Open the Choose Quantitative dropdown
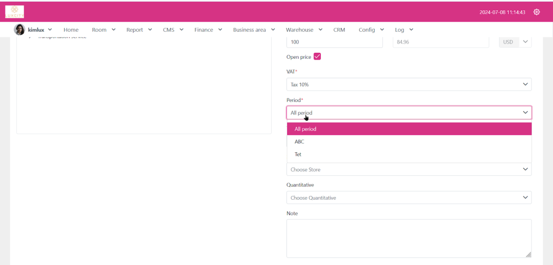The width and height of the screenshot is (553, 265). (408, 198)
